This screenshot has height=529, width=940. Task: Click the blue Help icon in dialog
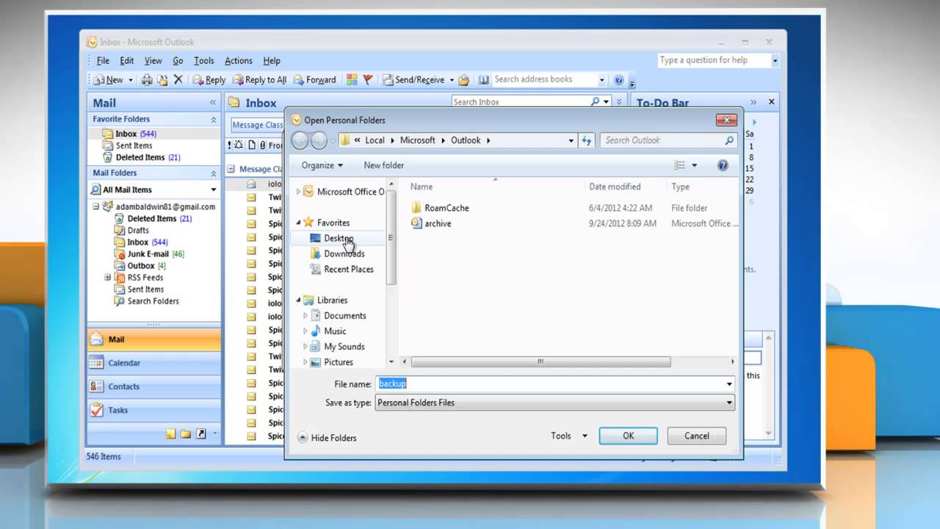pyautogui.click(x=723, y=165)
